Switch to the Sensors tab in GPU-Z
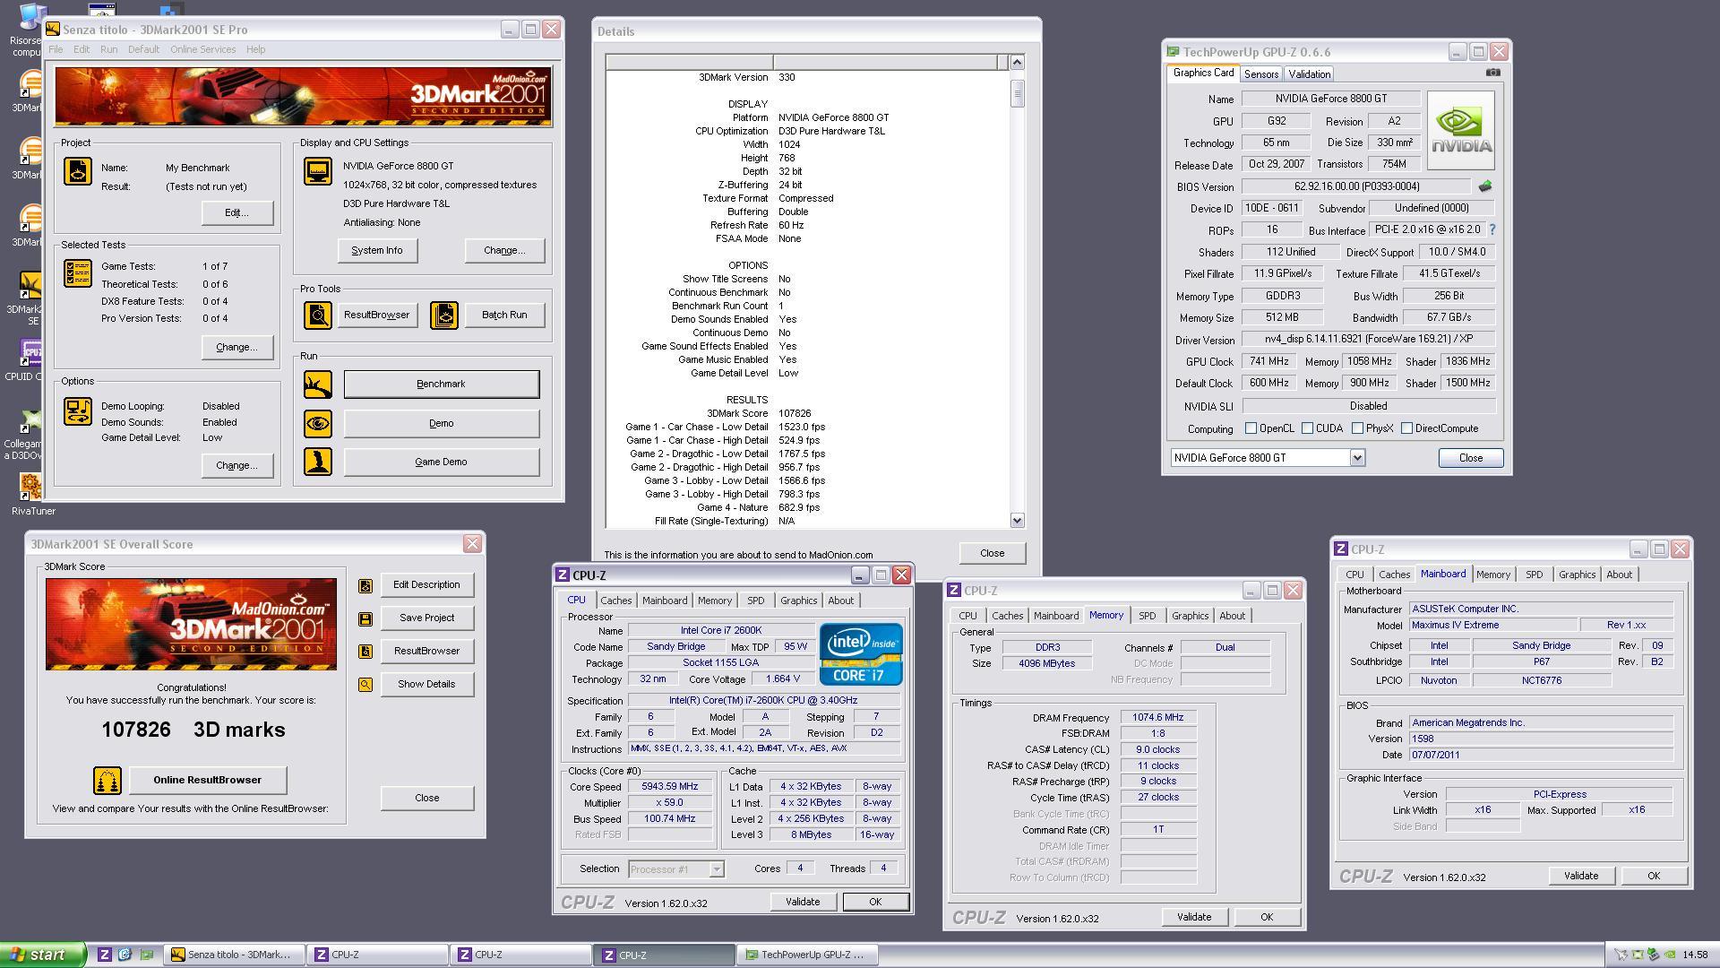 coord(1260,74)
